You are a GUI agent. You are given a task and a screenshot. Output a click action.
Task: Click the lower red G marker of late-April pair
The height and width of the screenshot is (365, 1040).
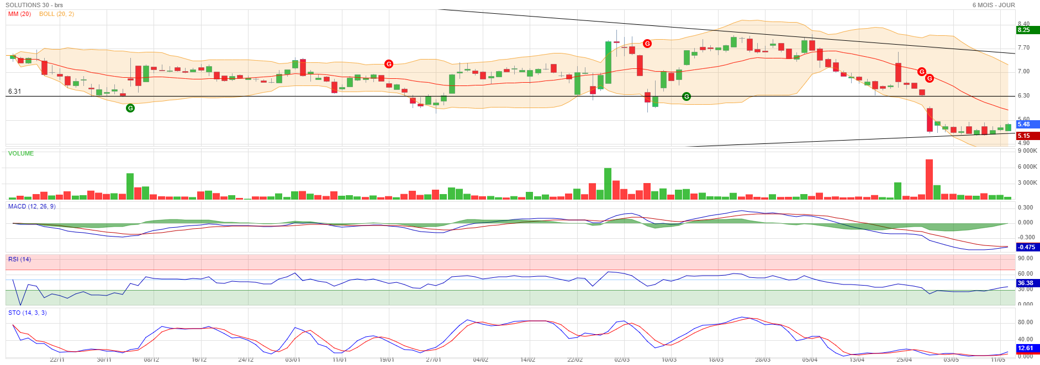click(x=930, y=78)
